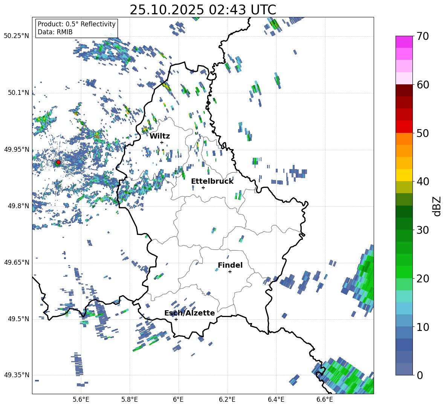
Task: Click the Ettelbruck station cross marker
Action: coord(203,187)
